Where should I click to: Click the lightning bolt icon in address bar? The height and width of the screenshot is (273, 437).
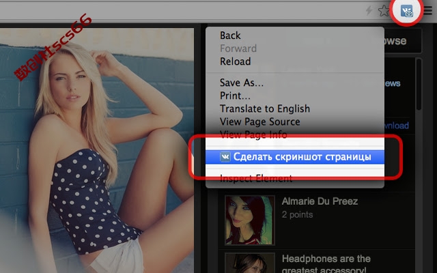(369, 11)
